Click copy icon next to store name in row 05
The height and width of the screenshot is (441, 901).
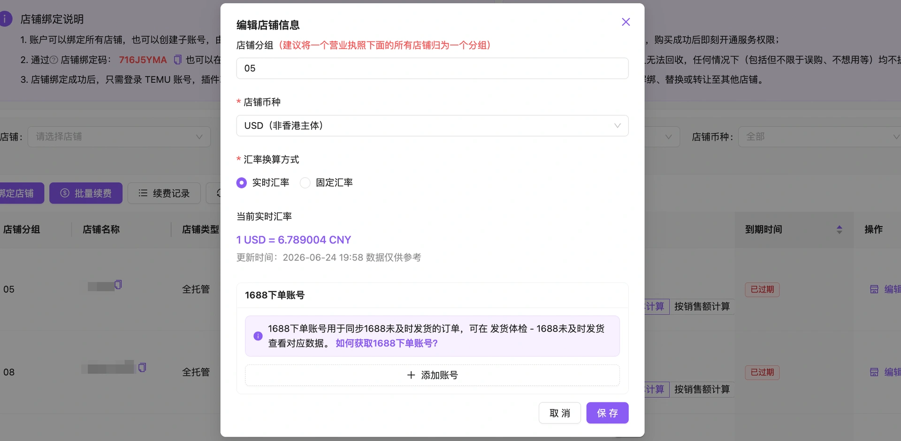(118, 285)
